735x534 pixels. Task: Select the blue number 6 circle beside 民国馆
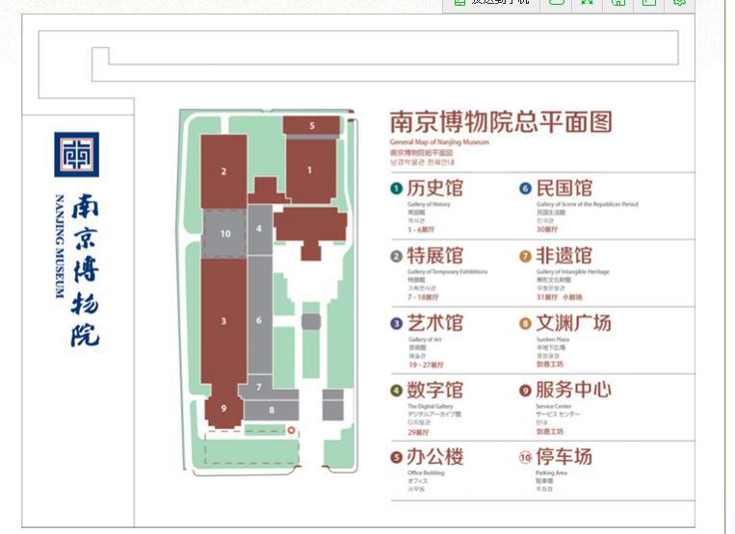click(x=525, y=189)
